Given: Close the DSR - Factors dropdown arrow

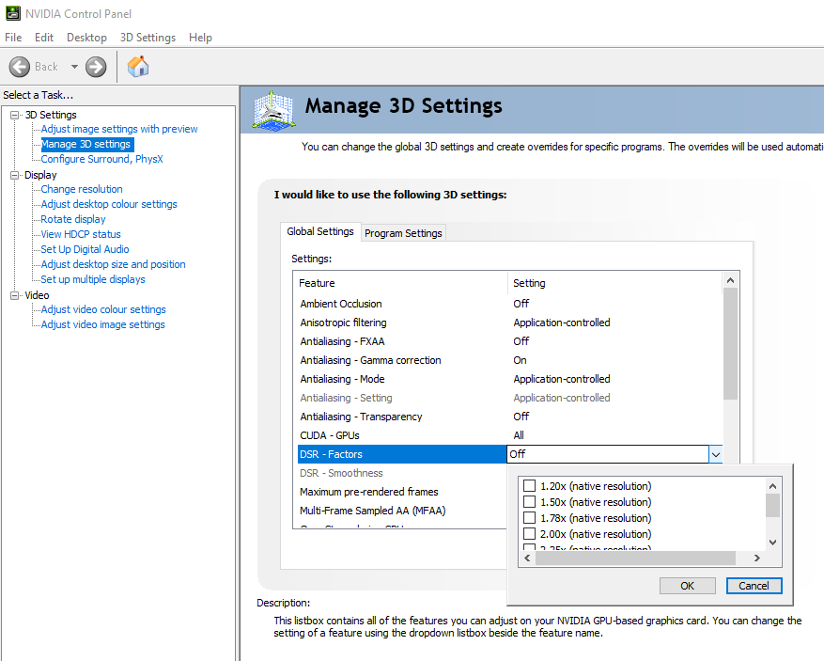Looking at the screenshot, I should tap(715, 454).
